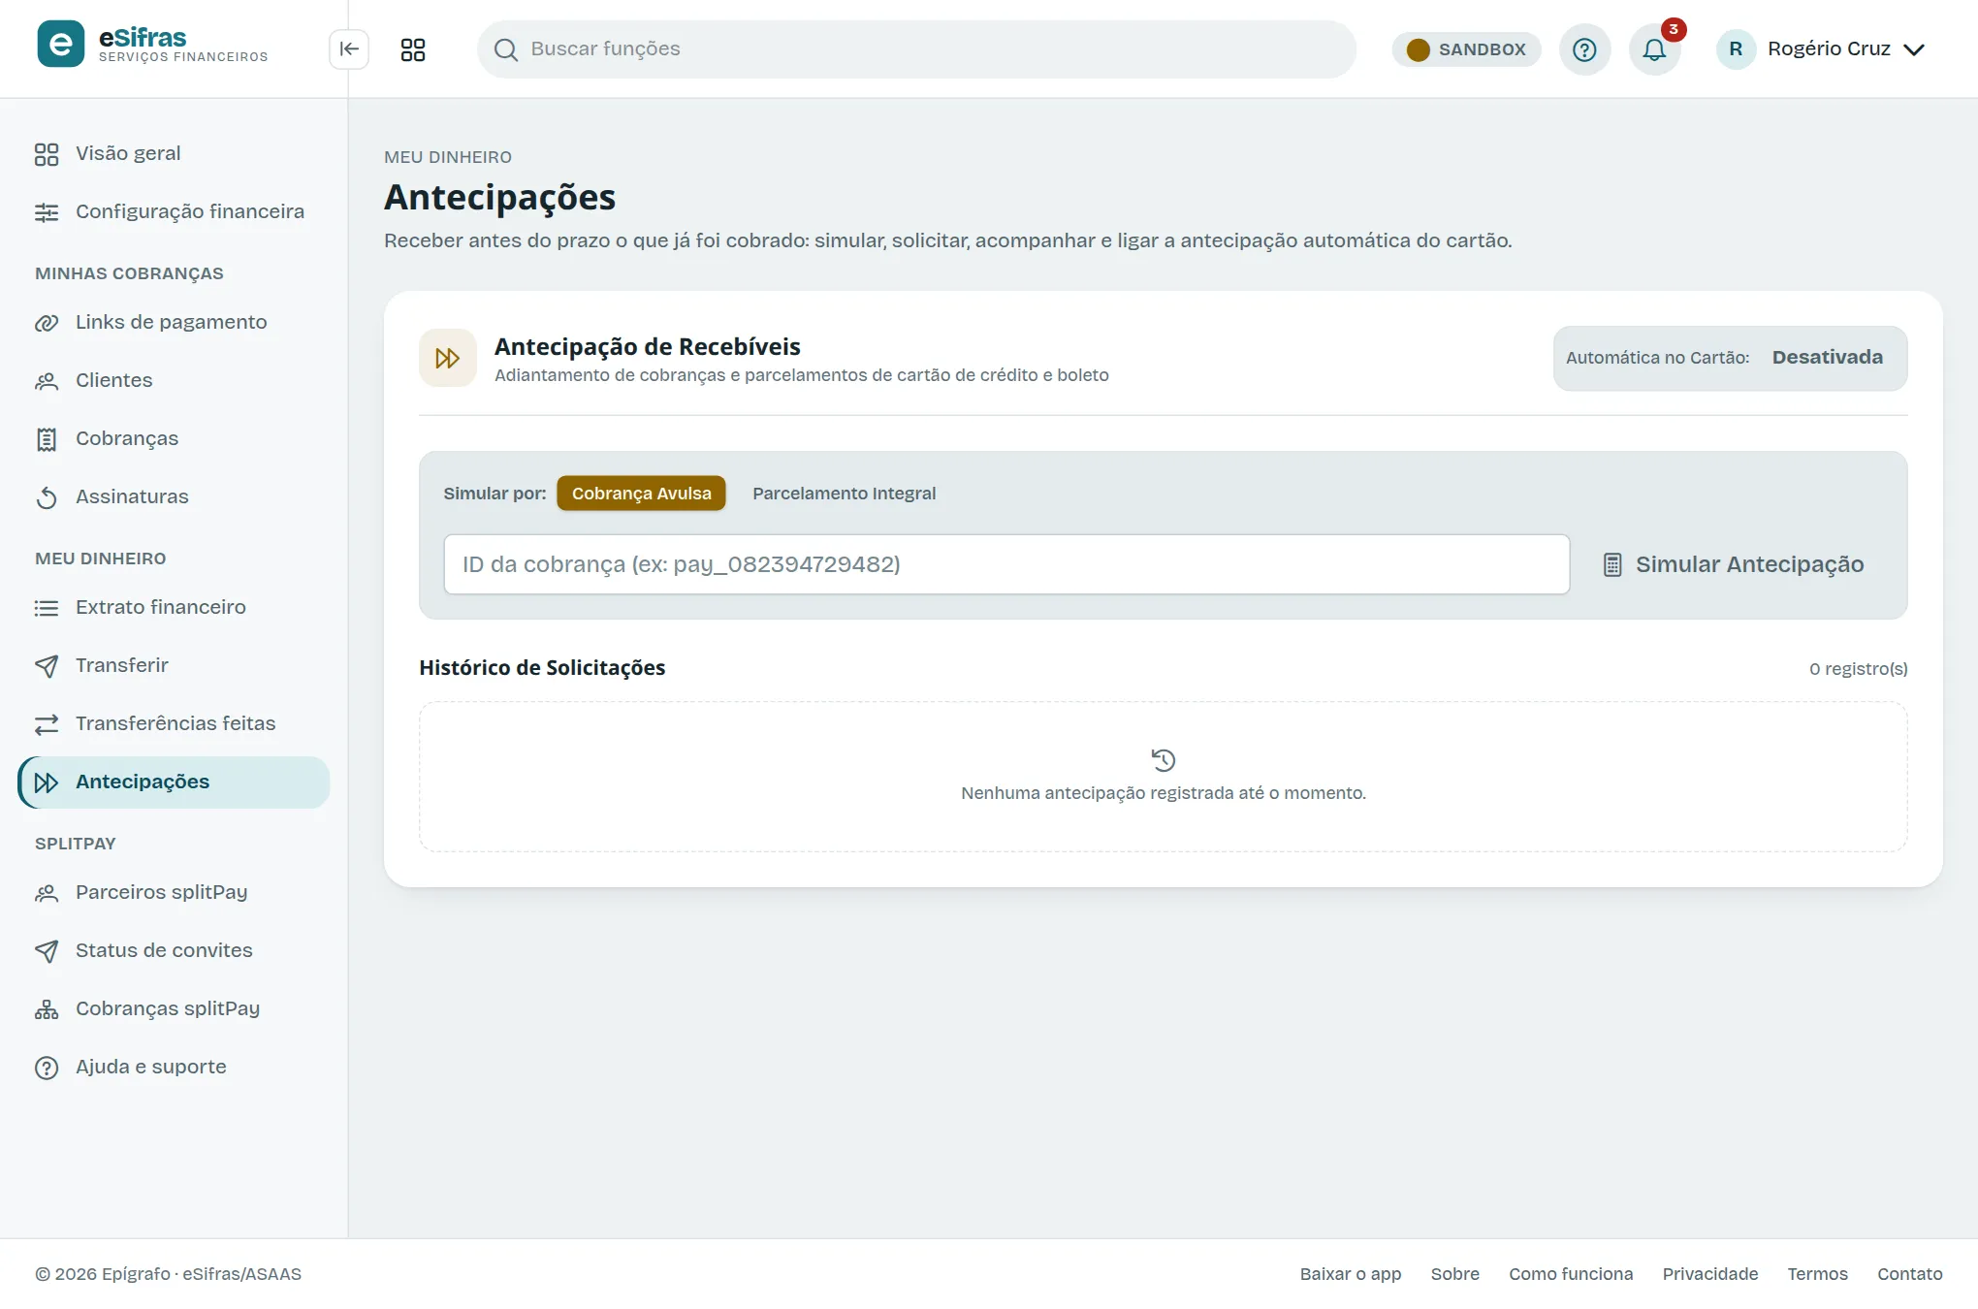This screenshot has width=1978, height=1309.
Task: Click the Visão geral grid icon
Action: point(47,154)
